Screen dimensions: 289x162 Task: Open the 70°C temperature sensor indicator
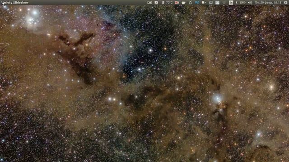click(x=168, y=3)
